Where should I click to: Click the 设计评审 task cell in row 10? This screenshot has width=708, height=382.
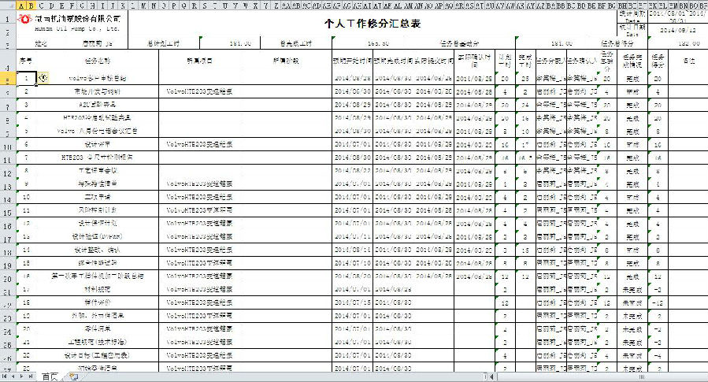98,144
